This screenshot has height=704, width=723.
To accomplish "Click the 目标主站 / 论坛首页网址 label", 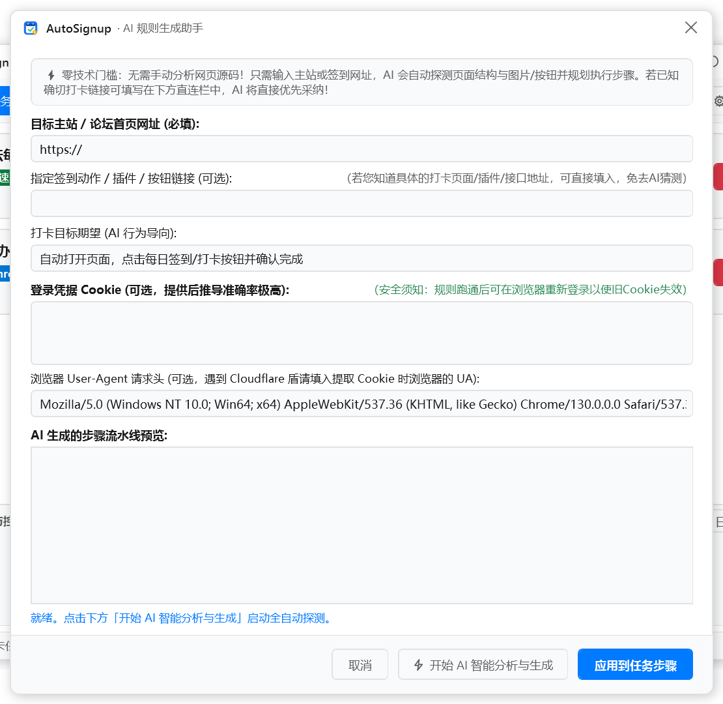I will pos(115,124).
